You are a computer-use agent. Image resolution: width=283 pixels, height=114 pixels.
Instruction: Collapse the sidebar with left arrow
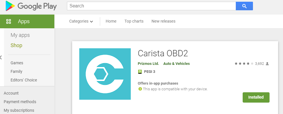pos(1,58)
